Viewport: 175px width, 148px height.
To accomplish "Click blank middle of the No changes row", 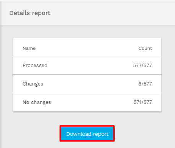I will click(x=92, y=102).
